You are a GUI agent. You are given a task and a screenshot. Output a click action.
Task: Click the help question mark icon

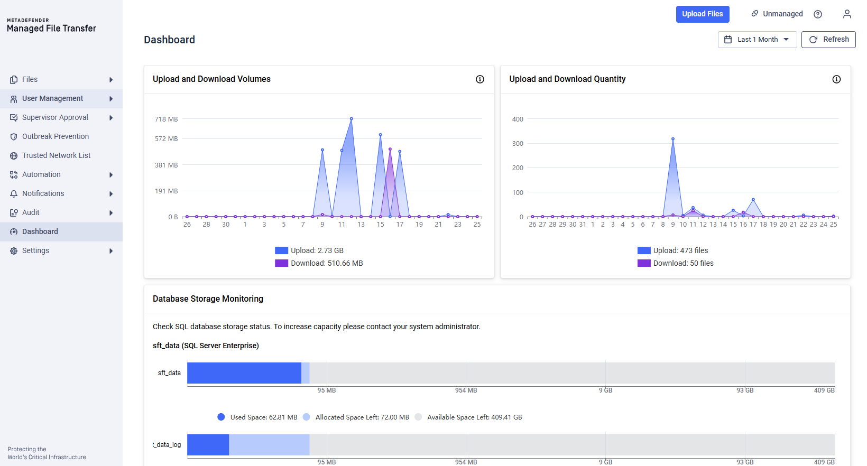[818, 14]
